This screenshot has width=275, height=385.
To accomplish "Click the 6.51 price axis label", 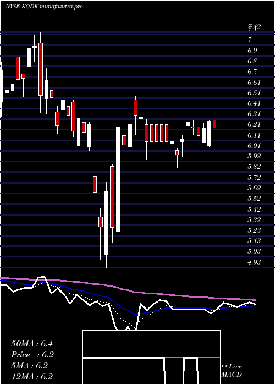I will click(x=254, y=93).
